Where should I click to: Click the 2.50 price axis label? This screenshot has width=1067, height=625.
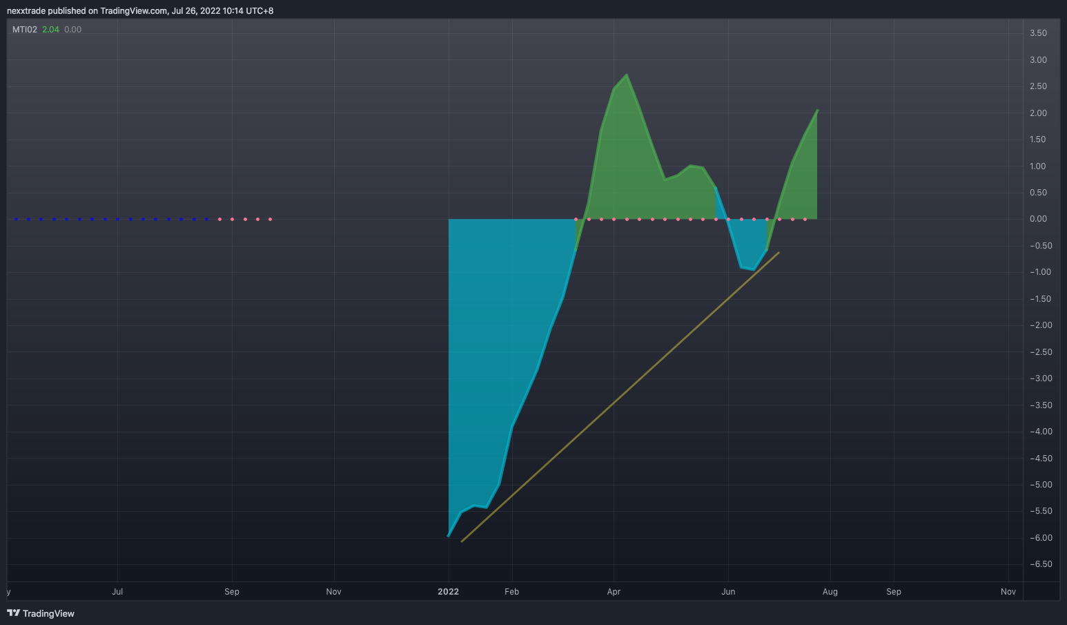[1038, 86]
